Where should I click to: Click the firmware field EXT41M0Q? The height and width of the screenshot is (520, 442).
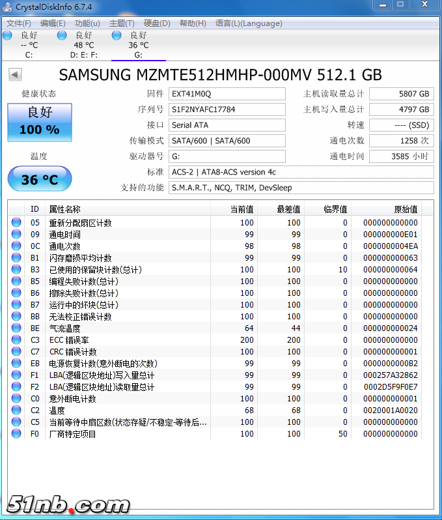click(227, 94)
